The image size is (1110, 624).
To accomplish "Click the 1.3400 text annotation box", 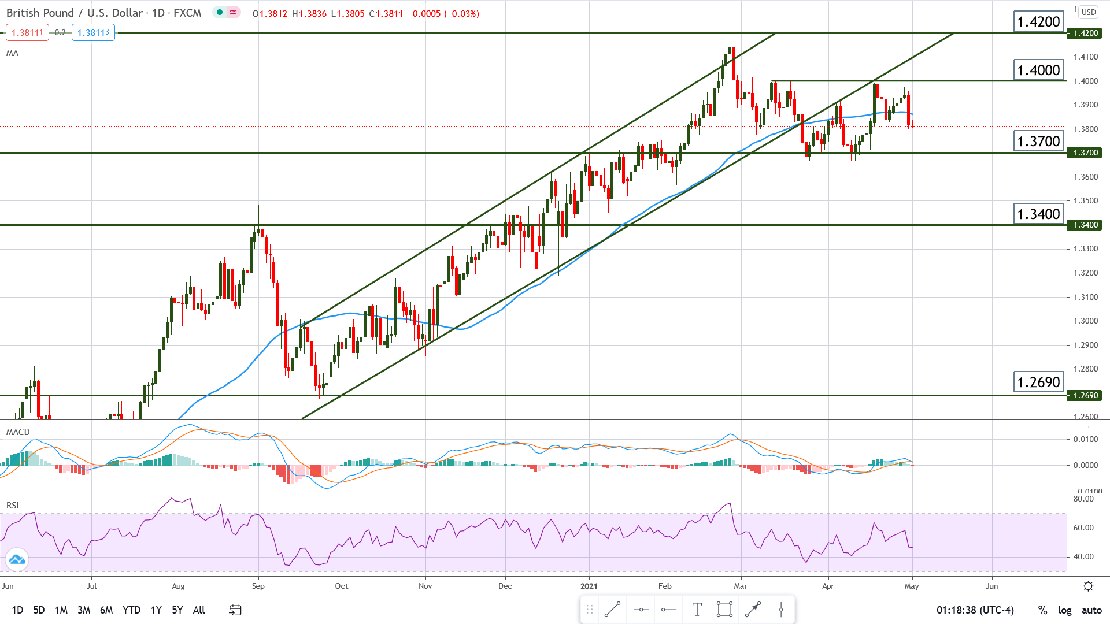I will pos(1039,214).
